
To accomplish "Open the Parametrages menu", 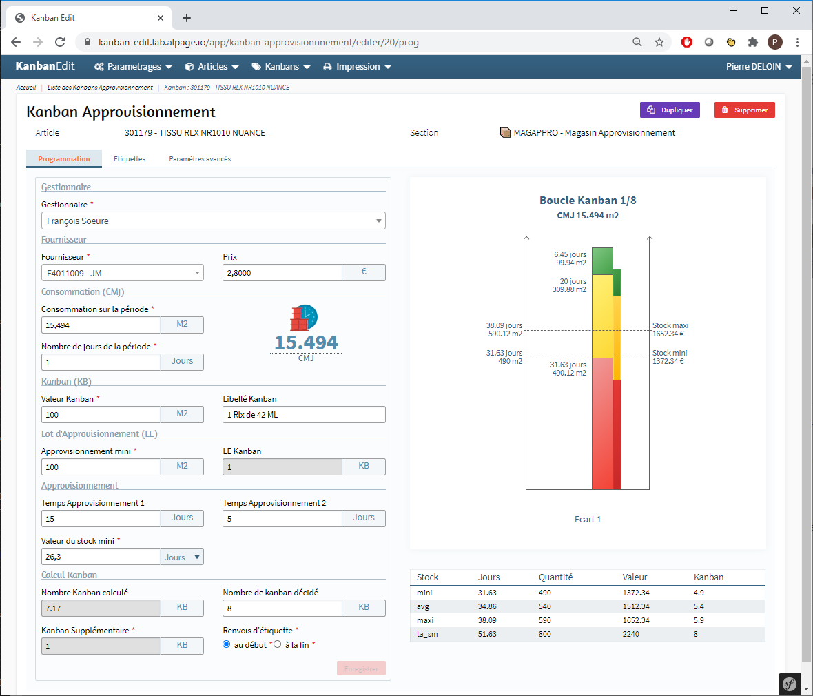I will 133,67.
